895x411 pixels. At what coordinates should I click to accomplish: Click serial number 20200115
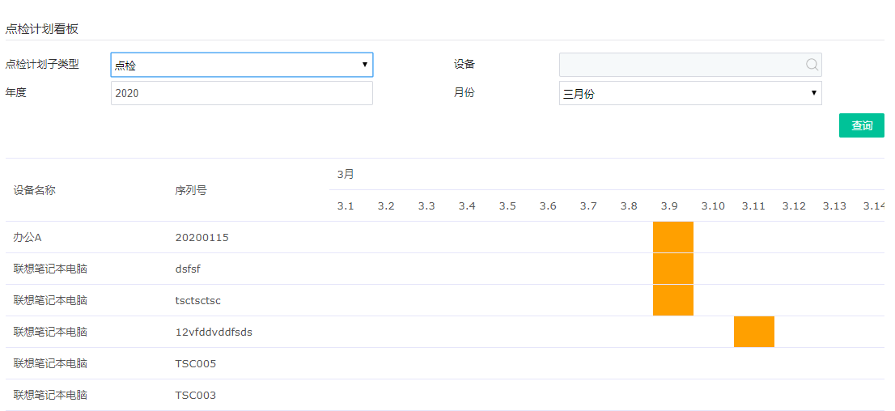click(202, 238)
